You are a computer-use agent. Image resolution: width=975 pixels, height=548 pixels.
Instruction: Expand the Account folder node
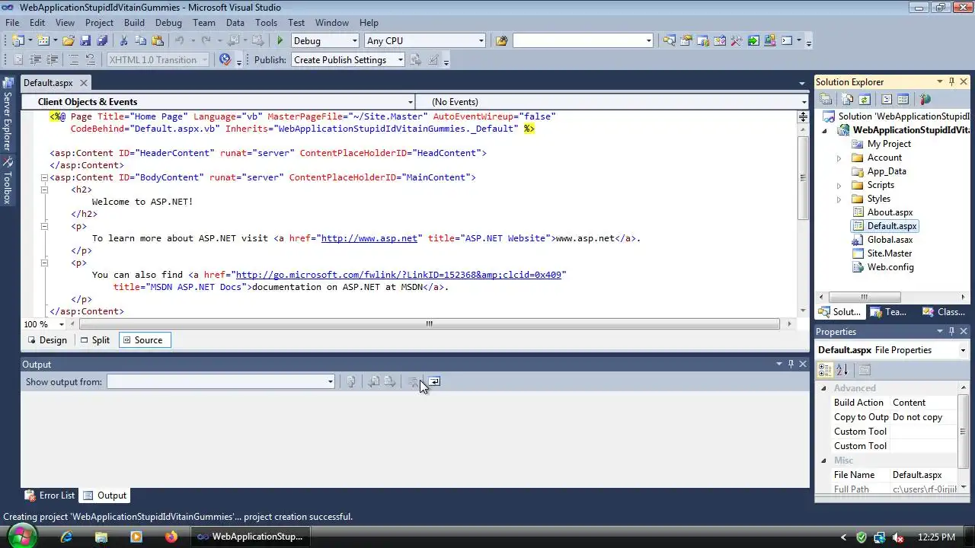click(839, 158)
